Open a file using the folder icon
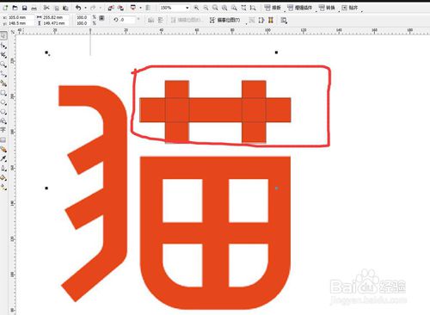 tap(15, 8)
